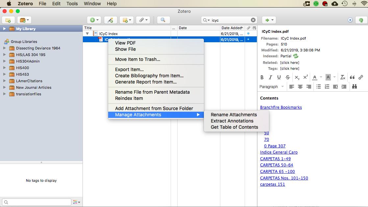Toggle subscript formatting
This screenshot has height=207, width=368.
point(297,77)
